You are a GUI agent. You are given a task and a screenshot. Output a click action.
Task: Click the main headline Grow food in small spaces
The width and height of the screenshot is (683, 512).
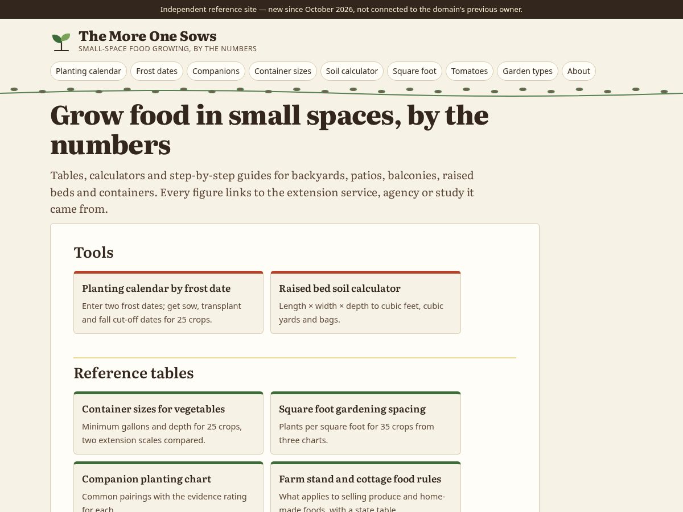[269, 130]
